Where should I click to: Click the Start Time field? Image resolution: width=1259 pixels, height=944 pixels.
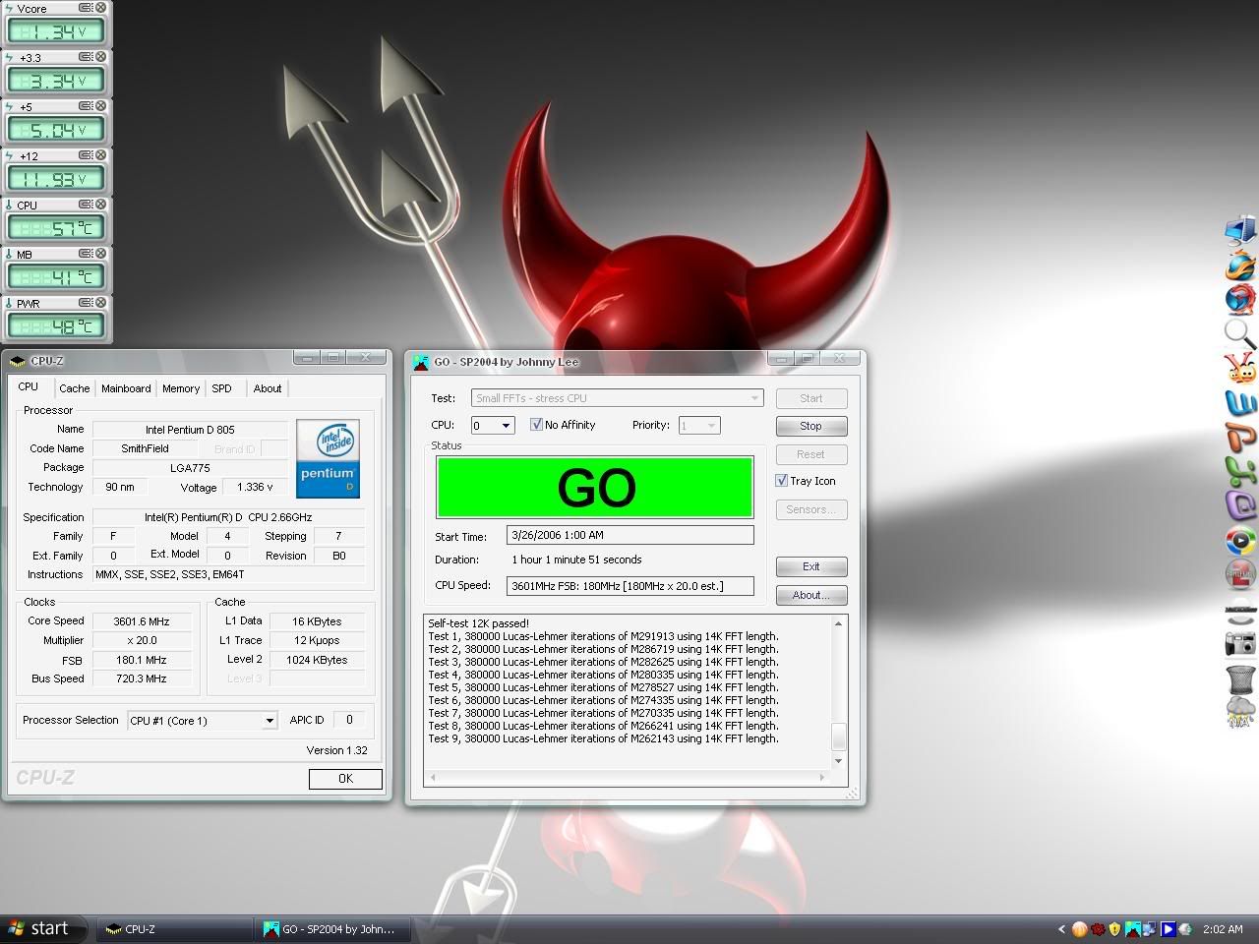[x=629, y=535]
